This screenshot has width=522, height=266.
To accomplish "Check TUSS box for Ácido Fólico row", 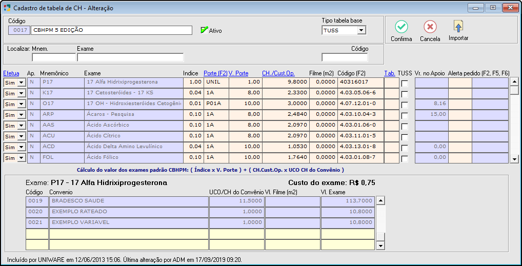I will coord(405,159).
